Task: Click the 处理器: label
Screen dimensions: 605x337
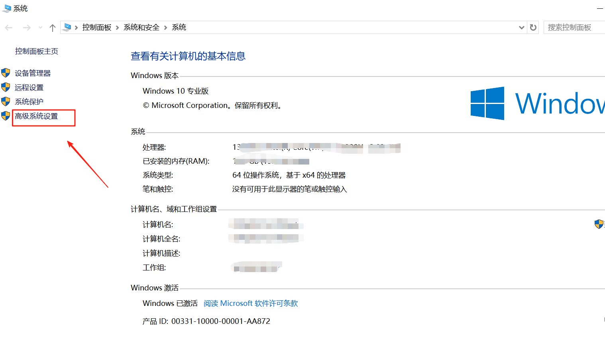Action: 154,147
